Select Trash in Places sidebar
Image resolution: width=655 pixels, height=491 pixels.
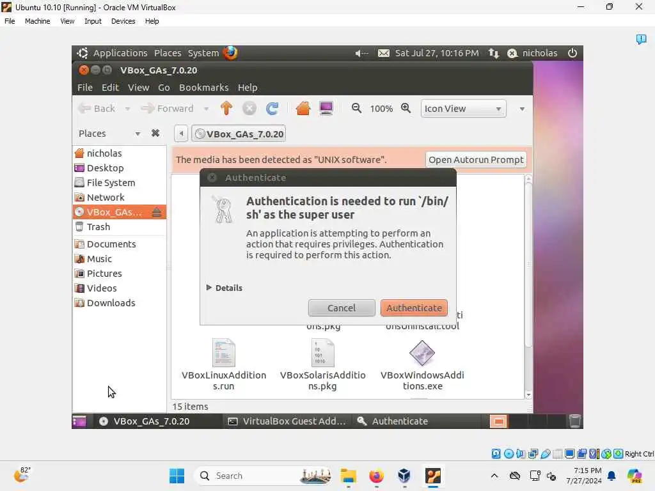pos(120,227)
